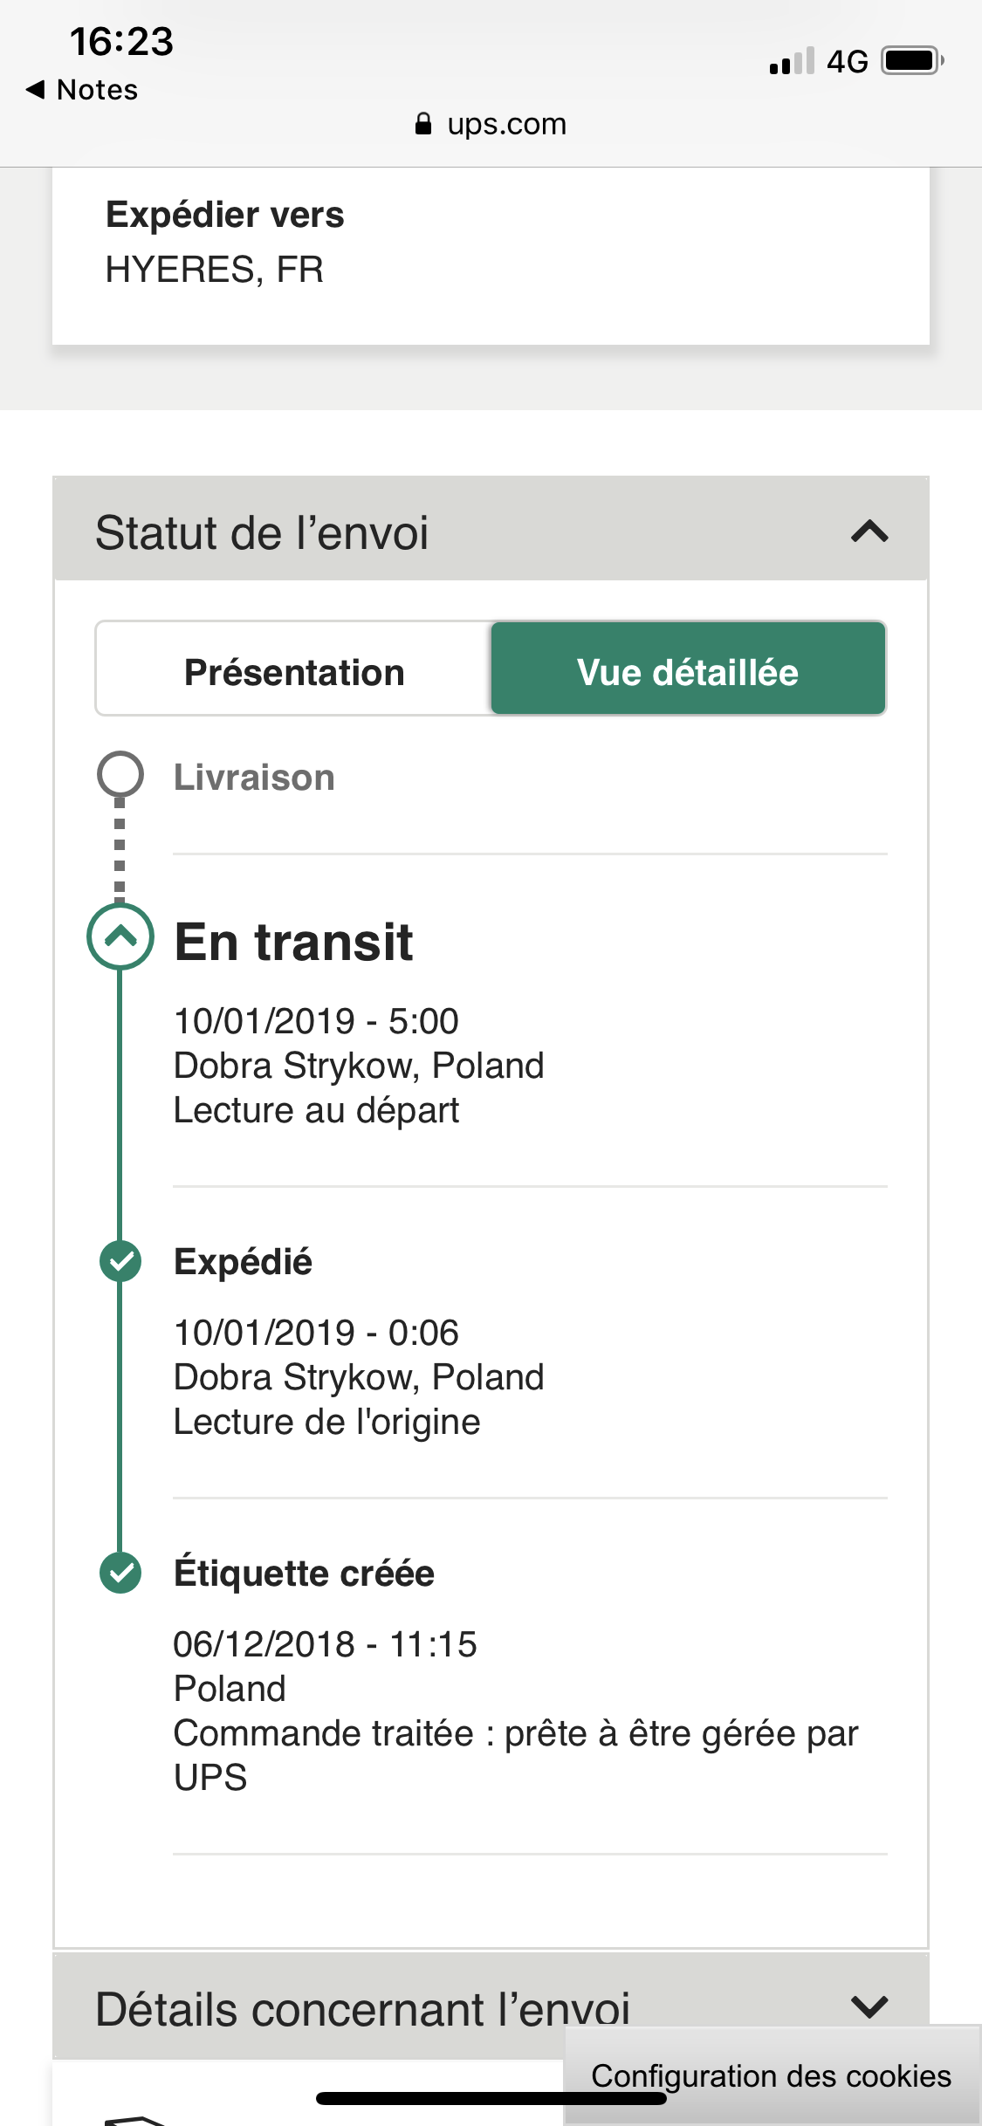Expand Détails concernant l'envoi chevron

pyautogui.click(x=869, y=2006)
